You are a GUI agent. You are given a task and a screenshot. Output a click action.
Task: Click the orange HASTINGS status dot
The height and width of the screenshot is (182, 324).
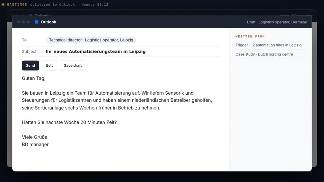3,4
